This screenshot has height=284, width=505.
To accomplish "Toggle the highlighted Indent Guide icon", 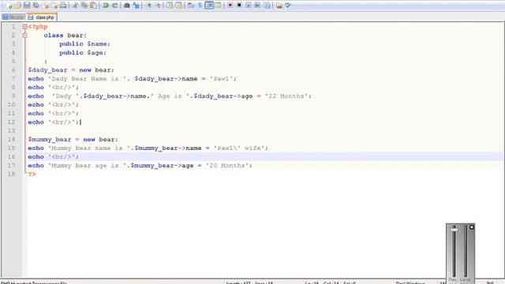I will (209, 6).
